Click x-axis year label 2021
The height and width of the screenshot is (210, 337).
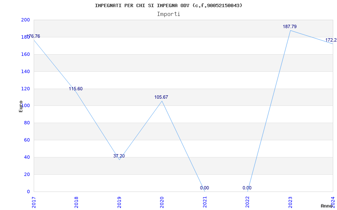[x=205, y=202]
